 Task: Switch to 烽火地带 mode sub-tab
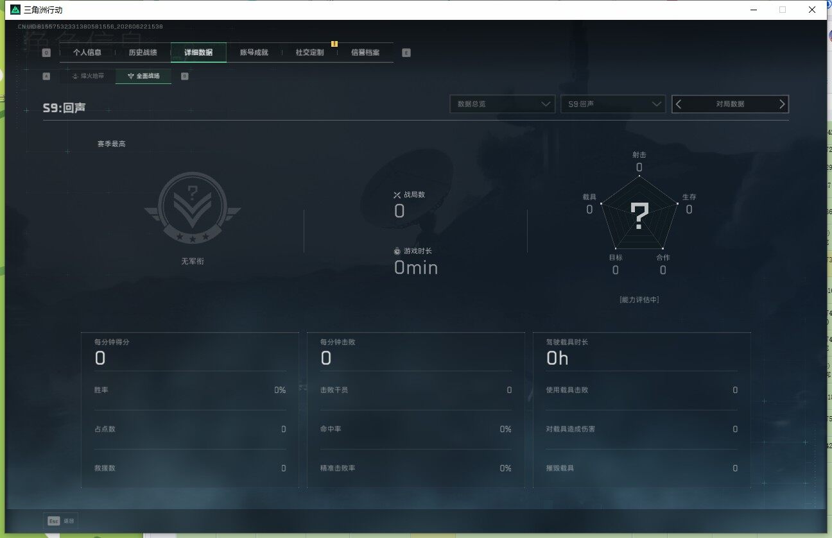click(88, 76)
